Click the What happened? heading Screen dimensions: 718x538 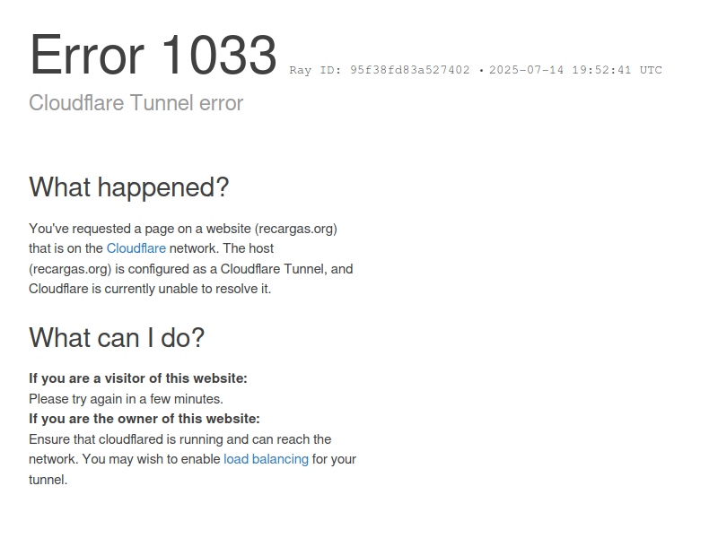[128, 187]
